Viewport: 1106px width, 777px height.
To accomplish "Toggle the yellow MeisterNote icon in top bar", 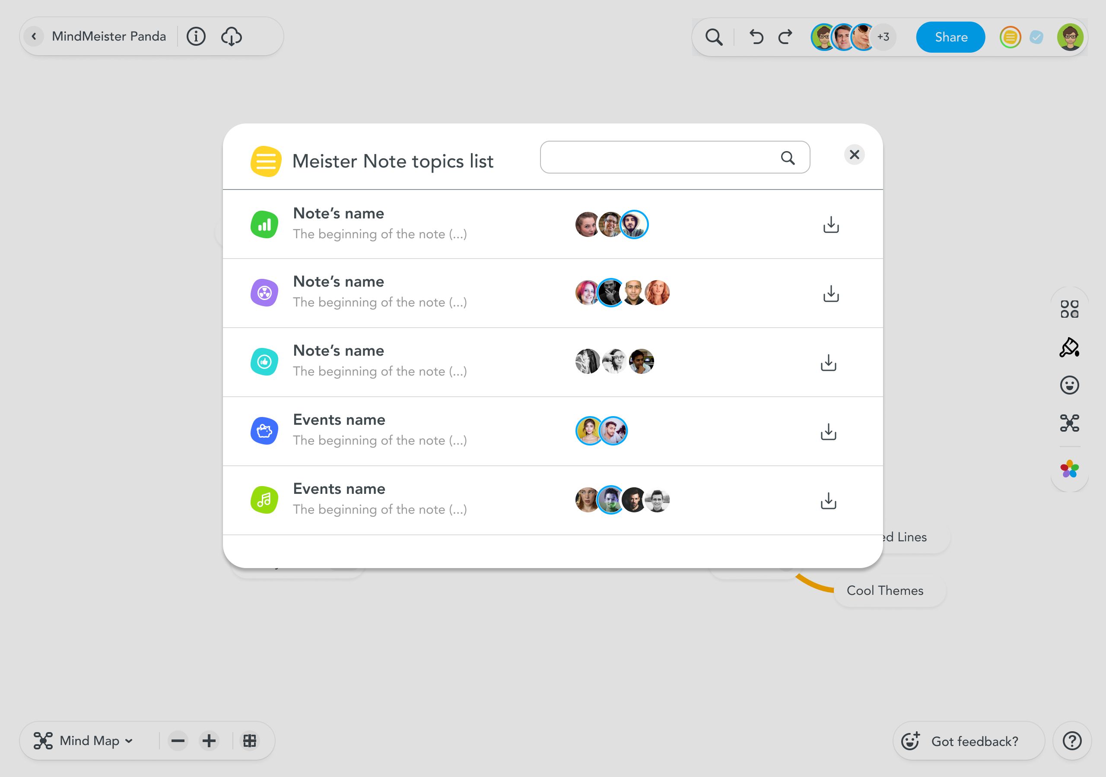I will (1010, 37).
